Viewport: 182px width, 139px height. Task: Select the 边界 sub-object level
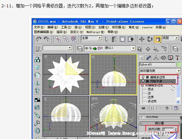[x=150, y=97]
